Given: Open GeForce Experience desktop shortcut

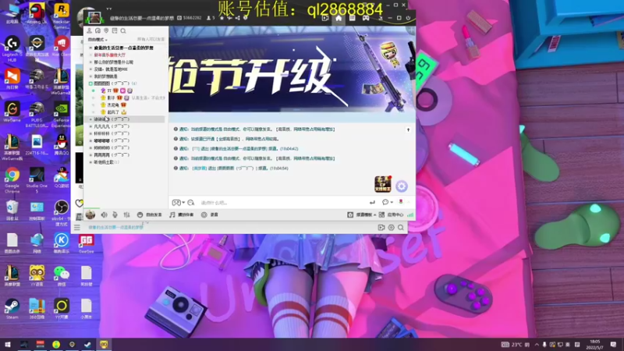Looking at the screenshot, I should 62,115.
